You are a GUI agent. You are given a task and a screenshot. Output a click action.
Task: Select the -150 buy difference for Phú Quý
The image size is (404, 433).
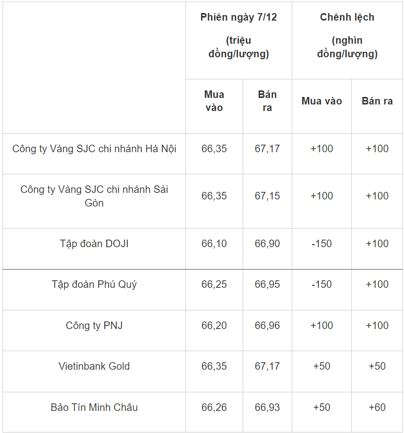point(322,284)
